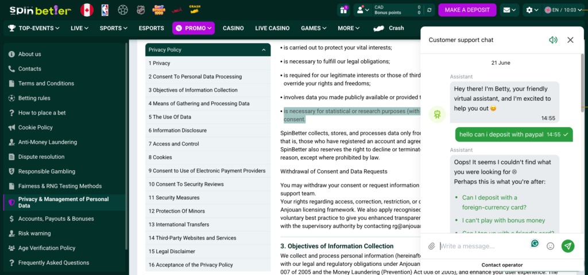Select 'I can't play with bonus money' suggestion
Screen dimensions: 588x275
click(x=504, y=221)
